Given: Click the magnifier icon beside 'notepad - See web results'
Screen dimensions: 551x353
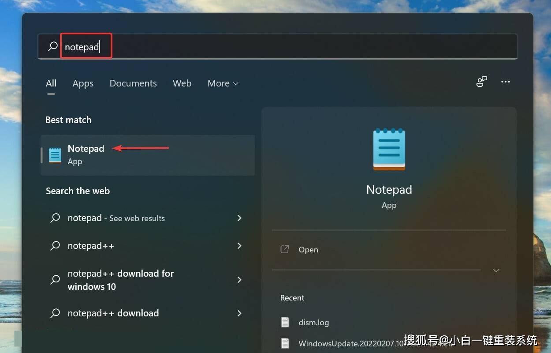Looking at the screenshot, I should [55, 218].
